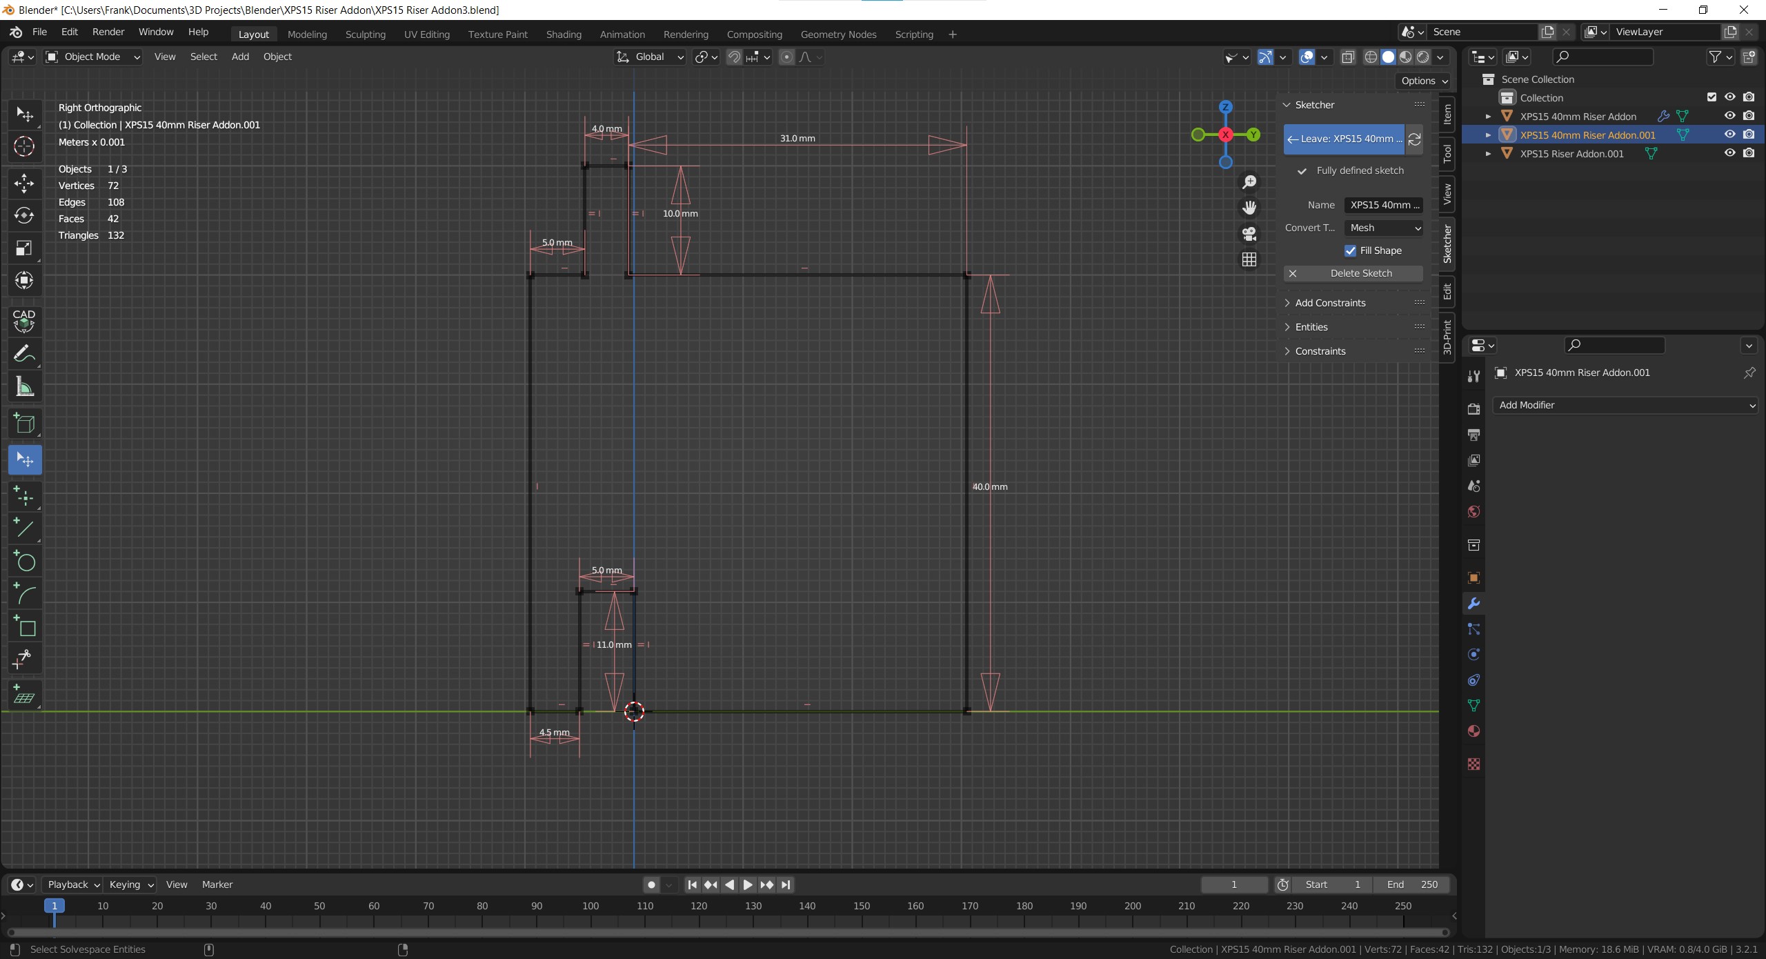Open the World properties tab
The width and height of the screenshot is (1766, 959).
1474,512
